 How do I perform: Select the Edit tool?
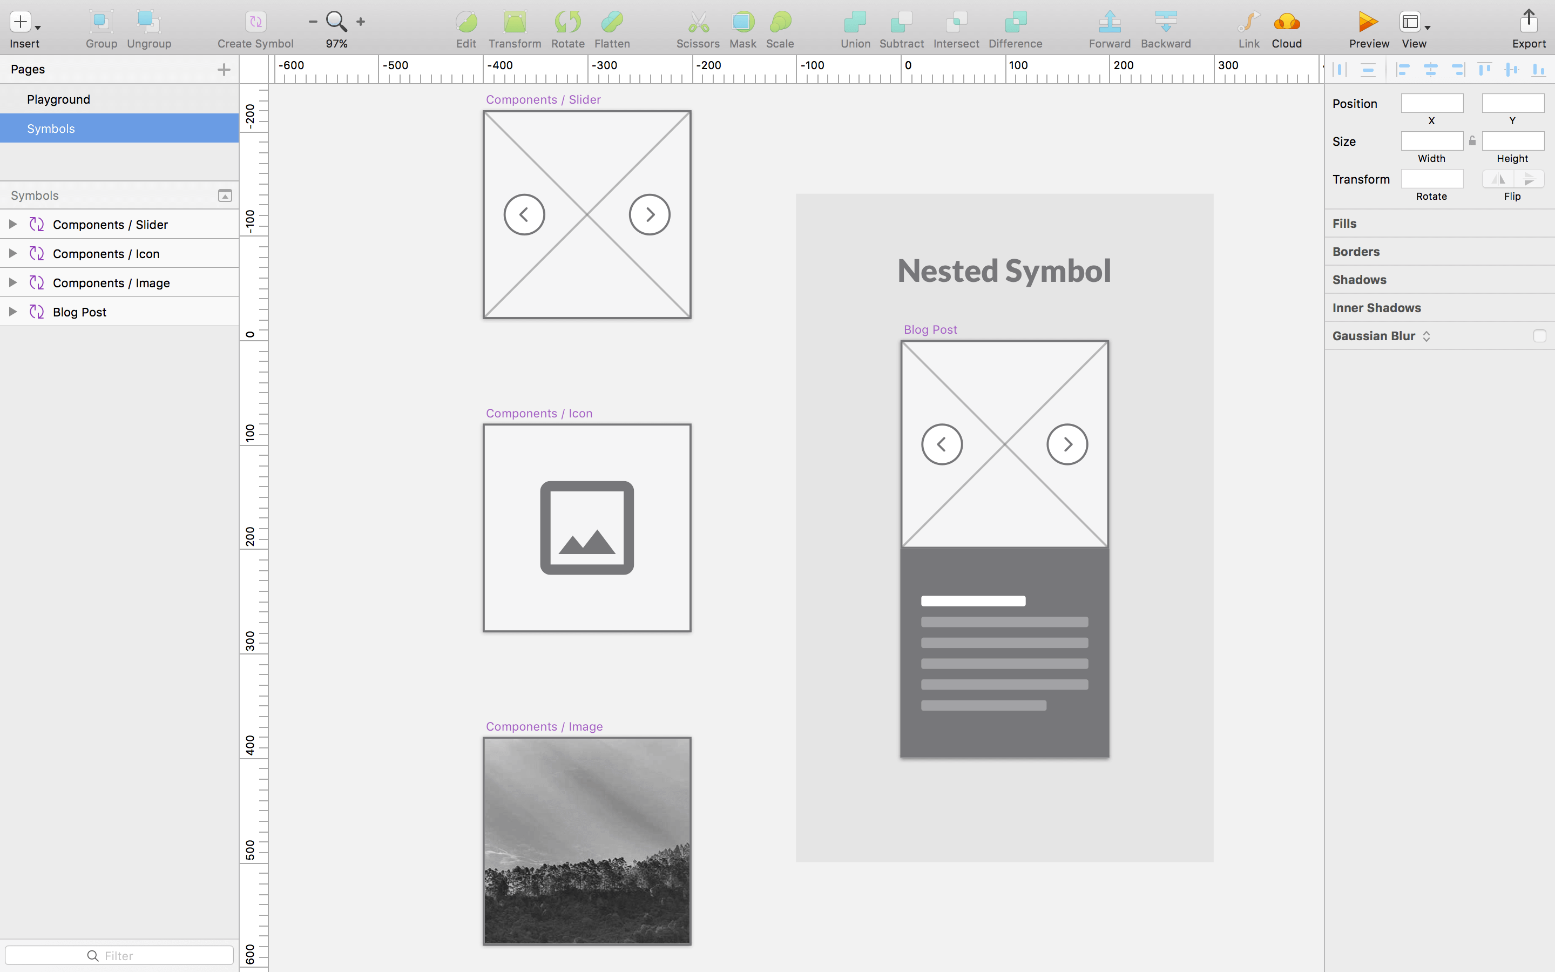coord(466,23)
